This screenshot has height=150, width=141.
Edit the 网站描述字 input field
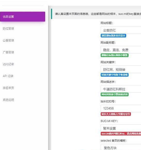click(x=121, y=89)
